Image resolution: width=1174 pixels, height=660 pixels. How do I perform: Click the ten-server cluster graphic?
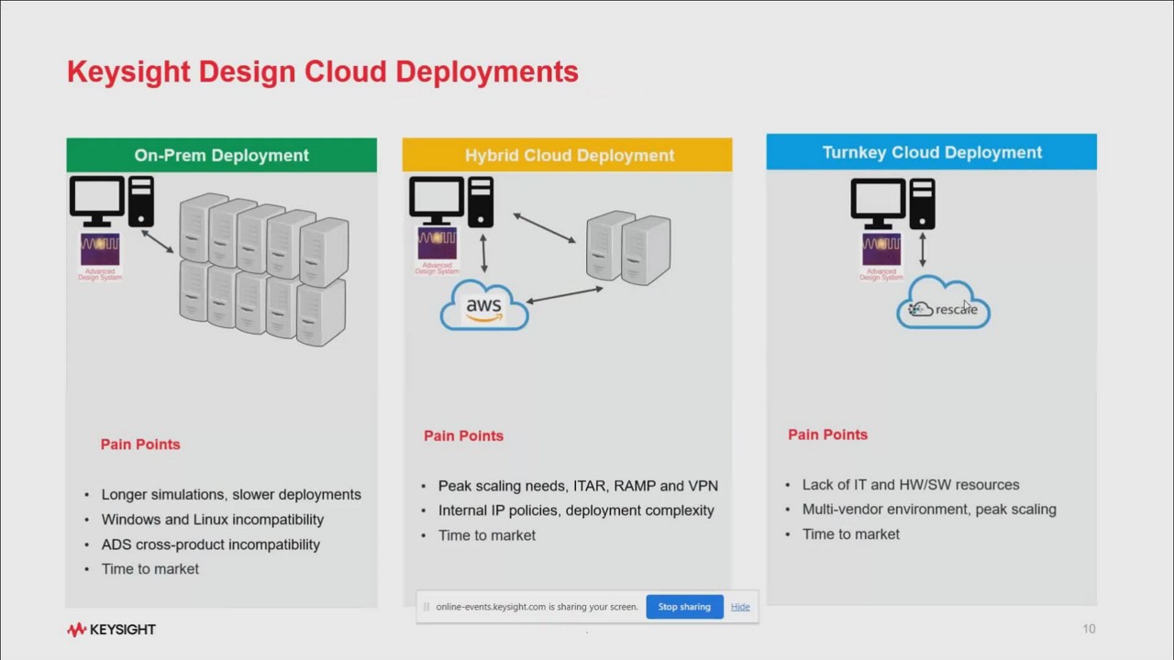click(x=264, y=269)
